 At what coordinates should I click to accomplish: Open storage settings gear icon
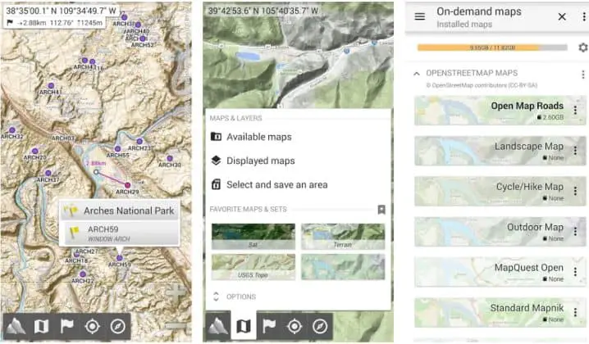[x=582, y=48]
